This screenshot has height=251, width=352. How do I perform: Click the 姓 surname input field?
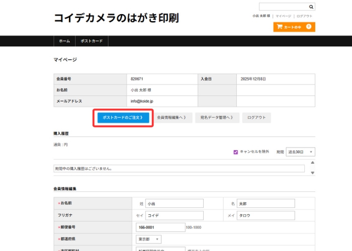point(174,203)
